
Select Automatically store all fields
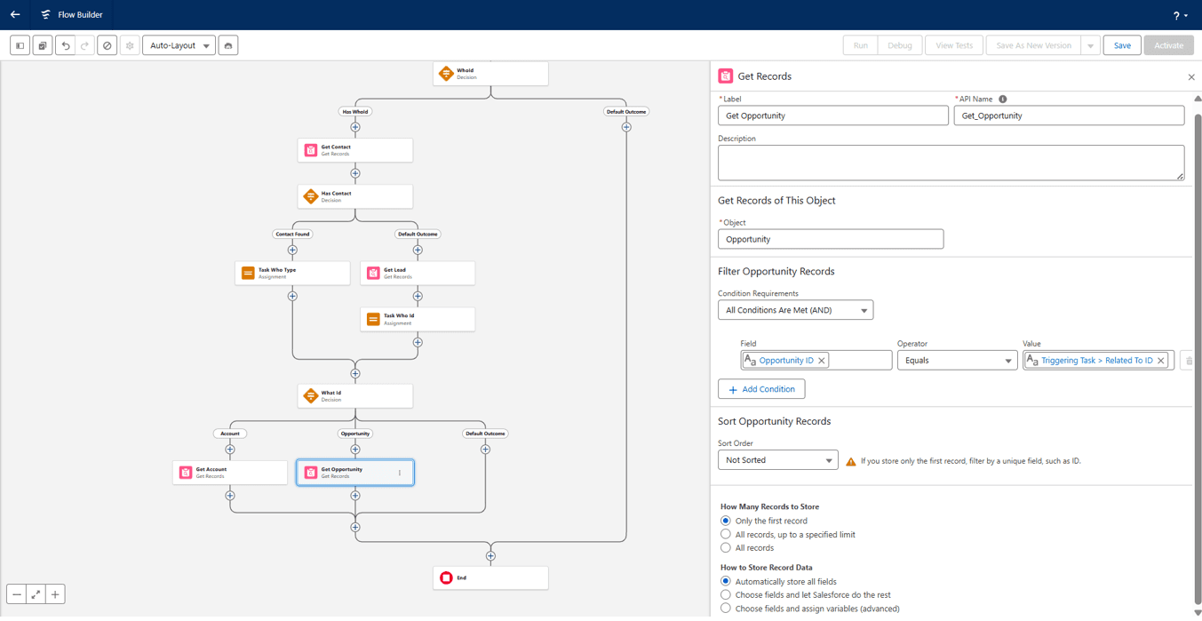tap(726, 581)
